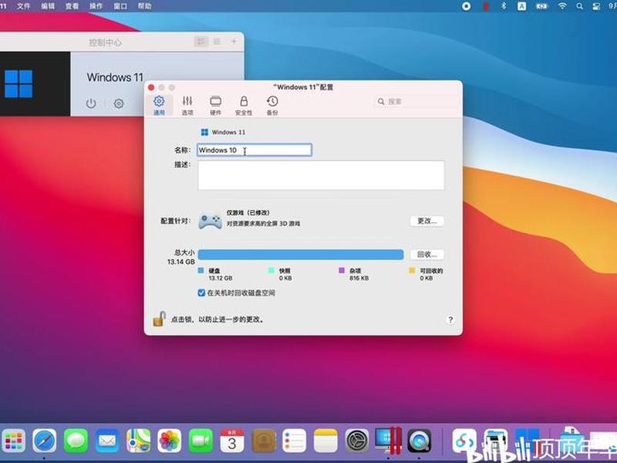Open VM settings gear in Control Center window

[x=119, y=103]
